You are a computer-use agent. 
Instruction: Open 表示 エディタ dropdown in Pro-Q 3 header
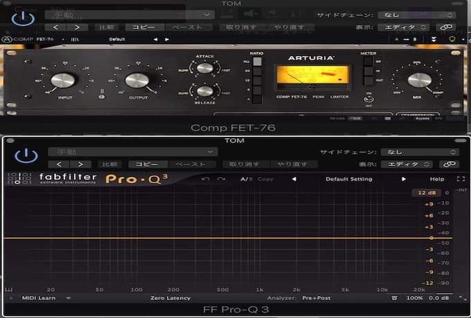[x=407, y=165]
